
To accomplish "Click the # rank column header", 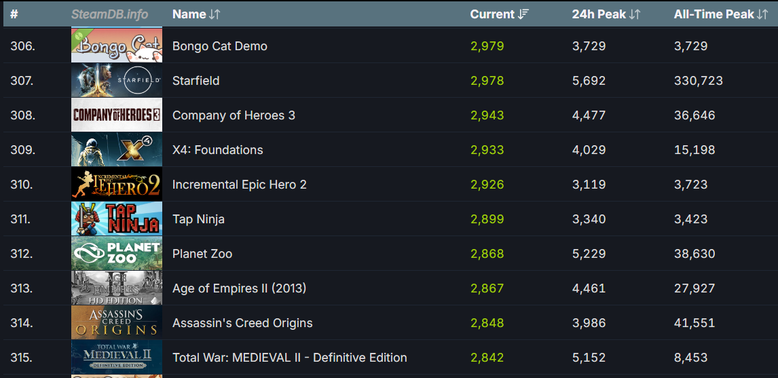I will 14,14.
